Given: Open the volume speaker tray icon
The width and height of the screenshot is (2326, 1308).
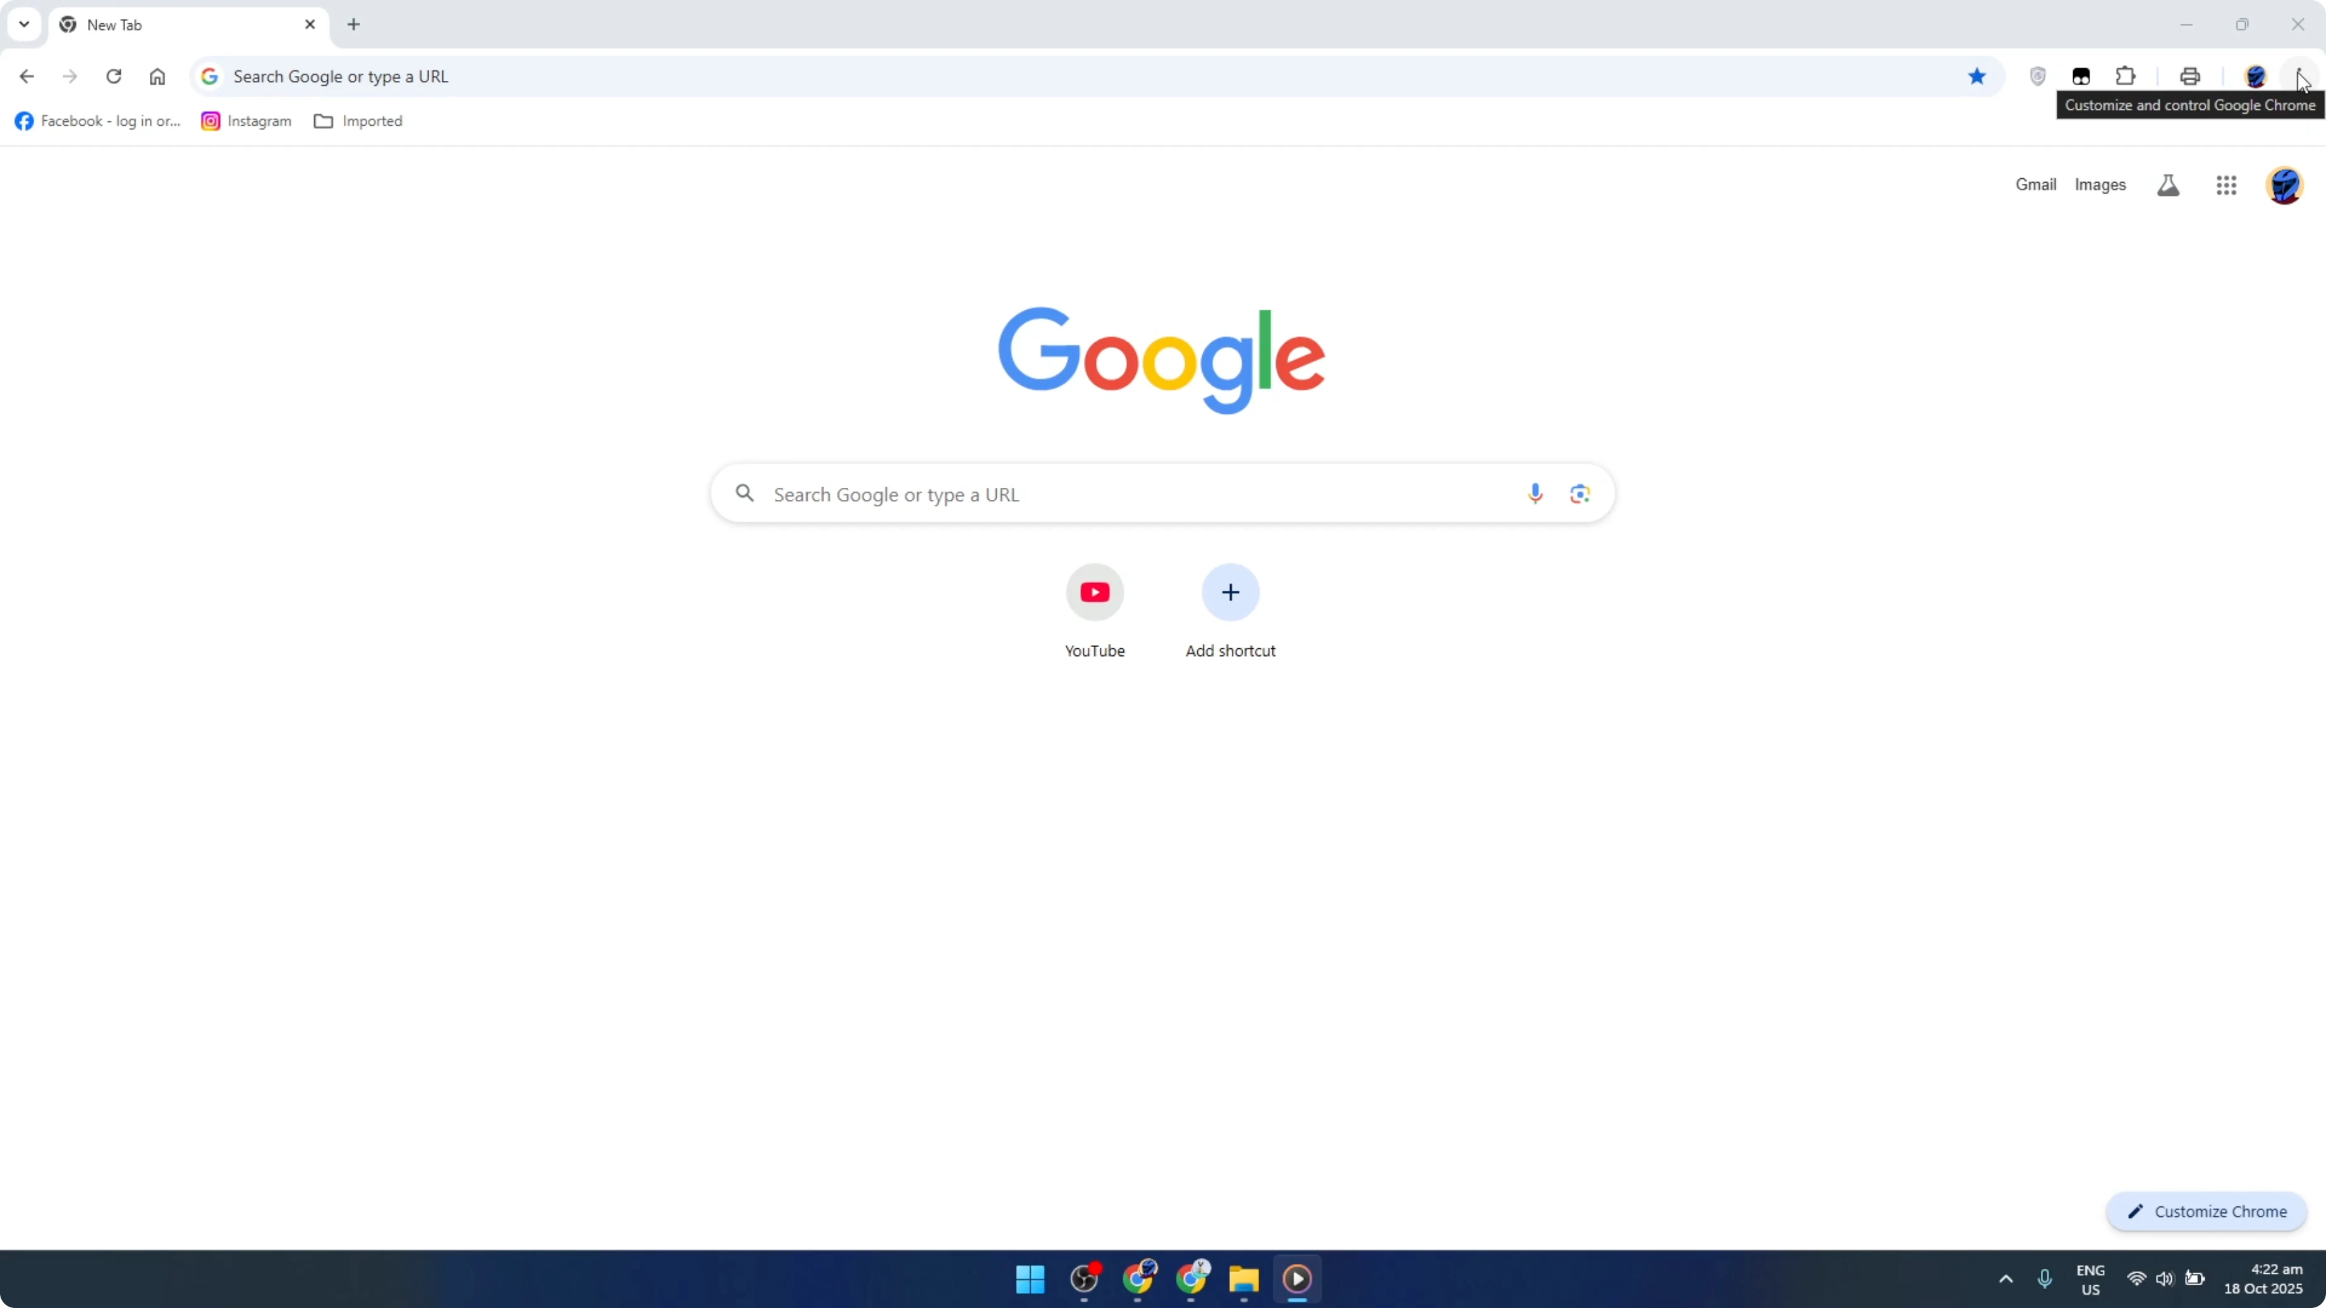Looking at the screenshot, I should pos(2164,1279).
